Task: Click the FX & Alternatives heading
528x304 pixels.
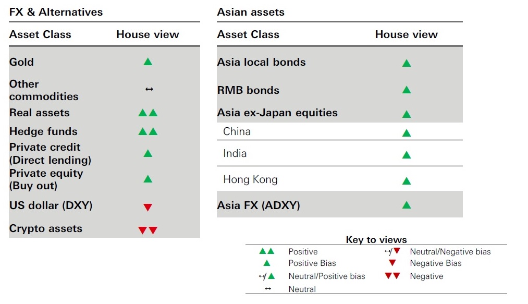Action: [56, 12]
